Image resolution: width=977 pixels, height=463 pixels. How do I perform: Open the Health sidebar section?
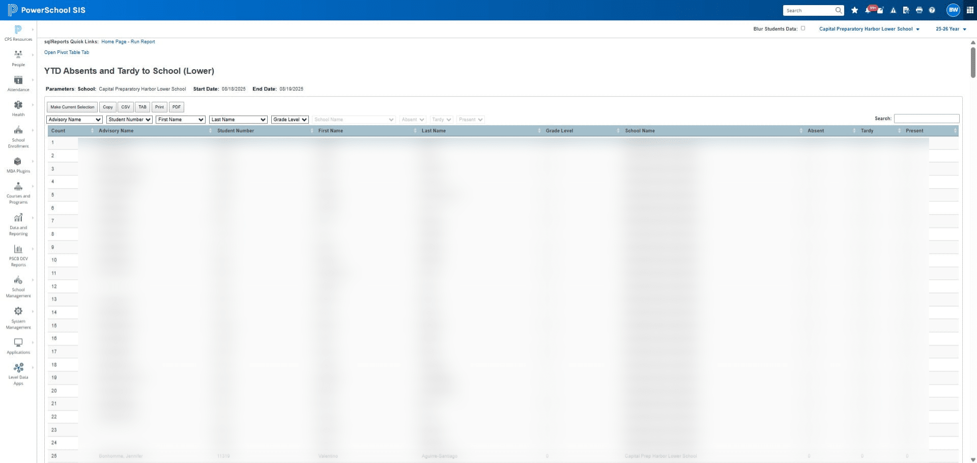tap(18, 108)
